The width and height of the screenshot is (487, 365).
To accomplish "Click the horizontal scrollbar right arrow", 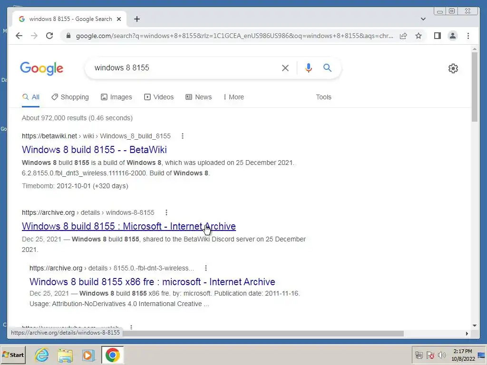I will click(467, 334).
